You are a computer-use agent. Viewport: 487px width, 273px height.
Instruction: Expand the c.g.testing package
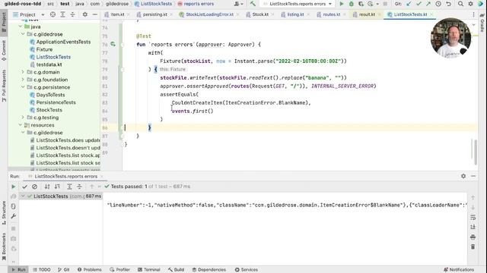coord(23,118)
